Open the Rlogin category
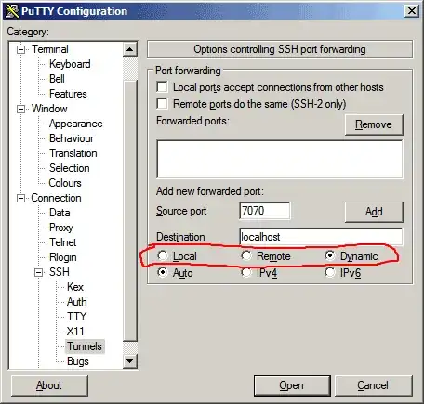 (63, 257)
